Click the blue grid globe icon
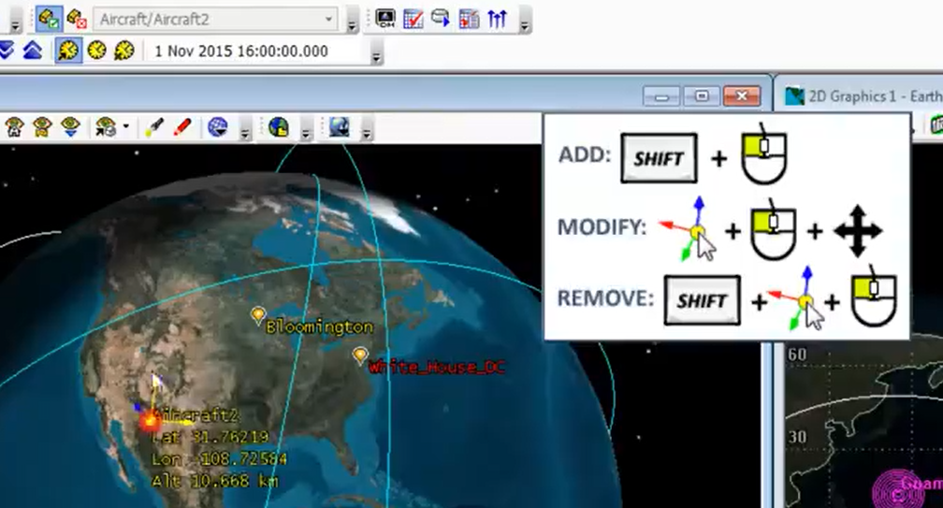 coord(217,127)
